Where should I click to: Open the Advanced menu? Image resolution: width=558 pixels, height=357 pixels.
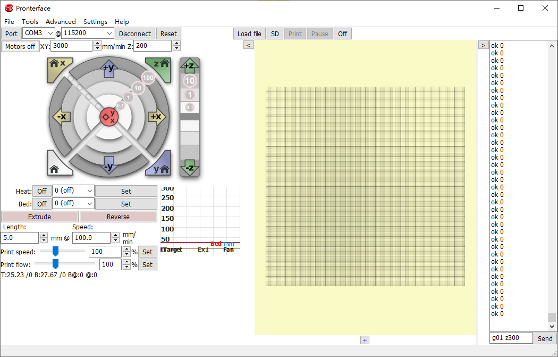coord(61,22)
